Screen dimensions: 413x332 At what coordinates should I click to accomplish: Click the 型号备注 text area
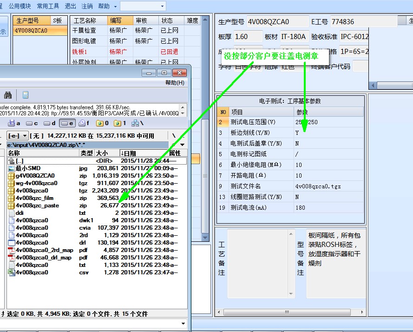[336, 264]
